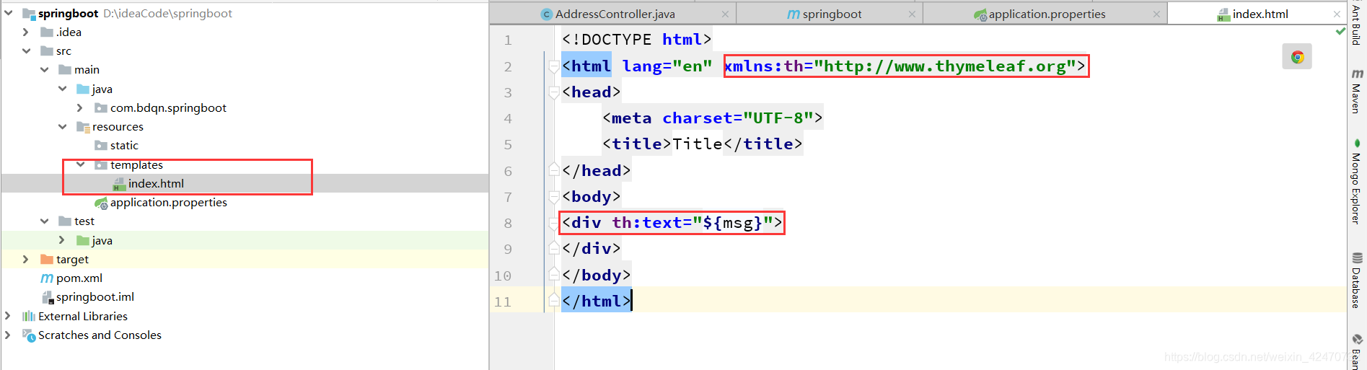This screenshot has width=1367, height=370.
Task: Collapse the springboot project root
Action: coord(8,13)
